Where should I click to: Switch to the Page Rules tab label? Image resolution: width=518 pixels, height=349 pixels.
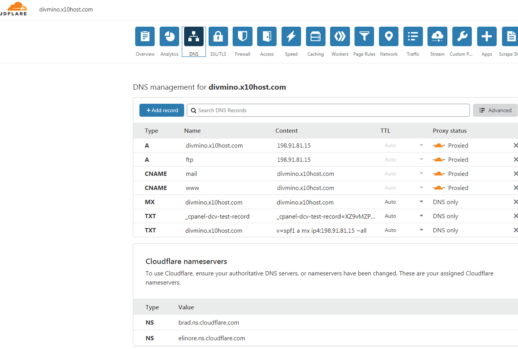click(x=364, y=54)
